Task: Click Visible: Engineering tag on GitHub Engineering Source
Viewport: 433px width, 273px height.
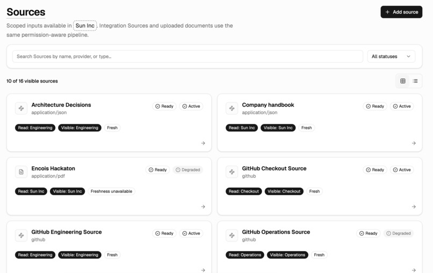Action: click(x=80, y=255)
